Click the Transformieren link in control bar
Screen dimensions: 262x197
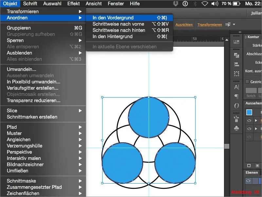pos(210,25)
